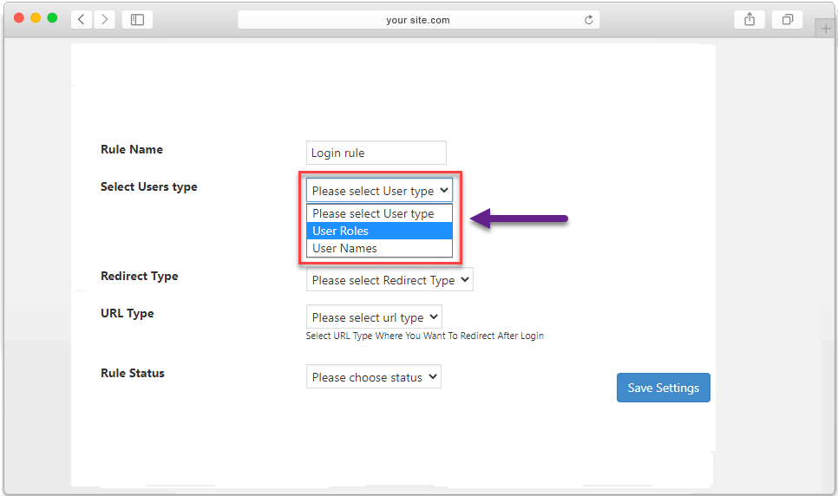Add a new tab with the plus icon
The image size is (838, 496).
[825, 29]
